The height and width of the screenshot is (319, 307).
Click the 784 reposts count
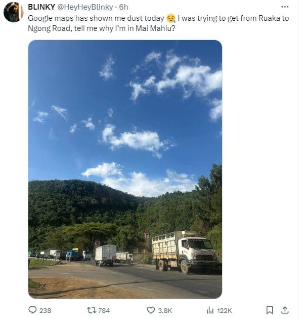(104, 310)
